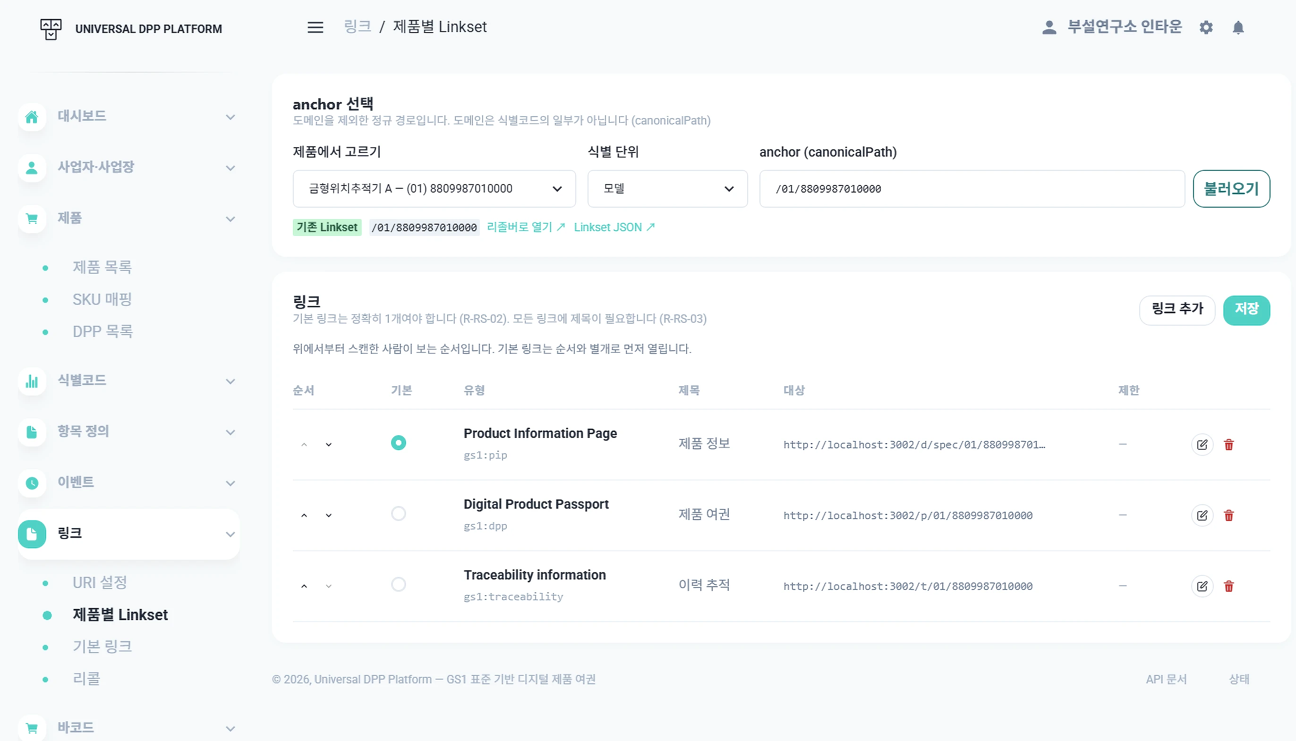
Task: Open the 제품 목록 menu item
Action: (x=102, y=267)
